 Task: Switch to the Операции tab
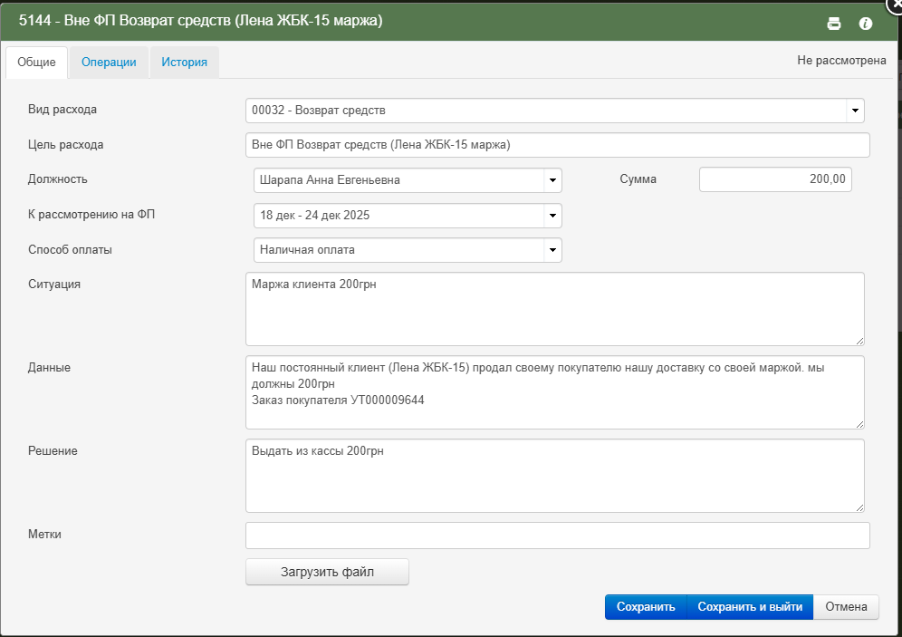coord(109,63)
